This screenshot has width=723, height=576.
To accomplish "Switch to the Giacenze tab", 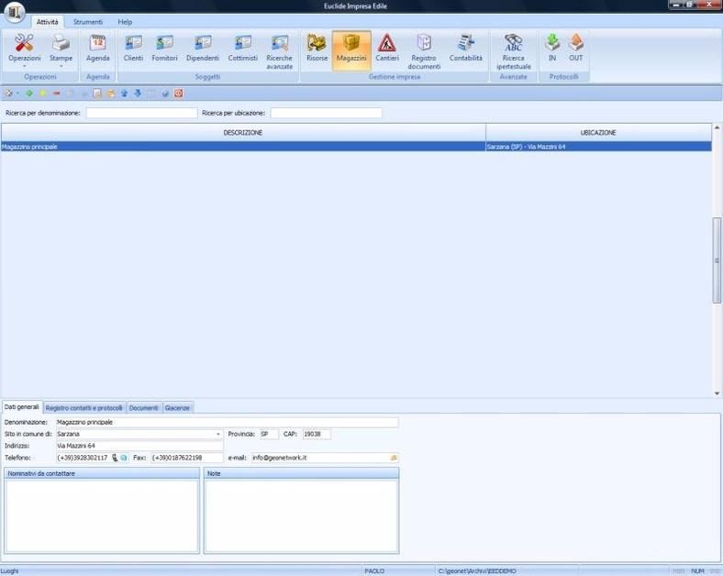I will coord(177,407).
